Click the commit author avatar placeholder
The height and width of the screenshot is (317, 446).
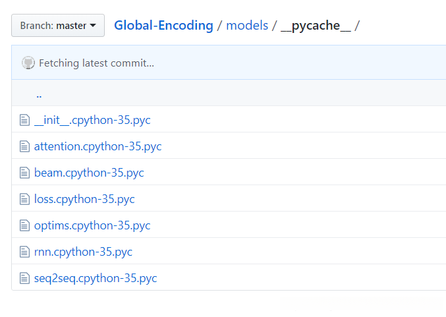[28, 63]
